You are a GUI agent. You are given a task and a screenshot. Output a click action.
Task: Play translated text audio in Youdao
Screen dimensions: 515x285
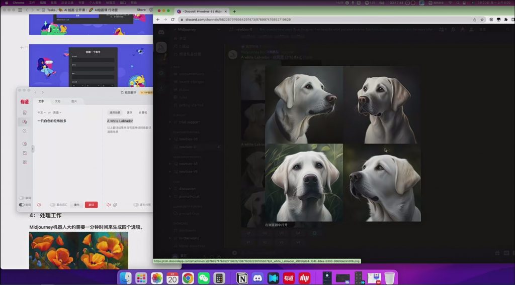109,205
